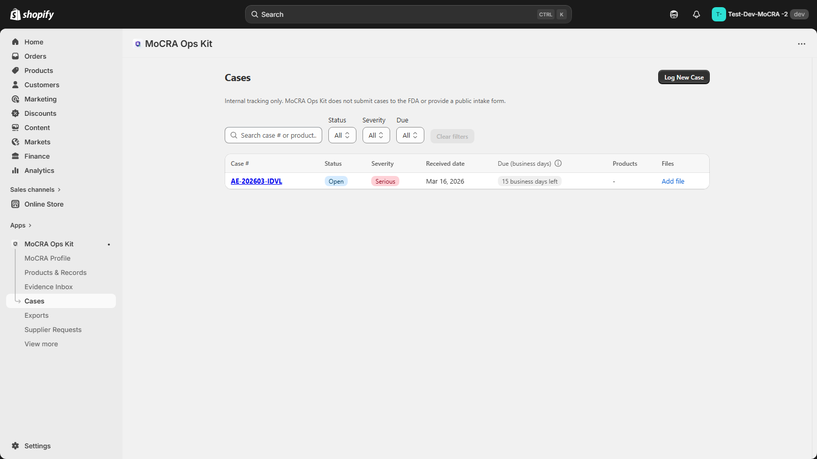Click the Received date column header

click(x=445, y=164)
